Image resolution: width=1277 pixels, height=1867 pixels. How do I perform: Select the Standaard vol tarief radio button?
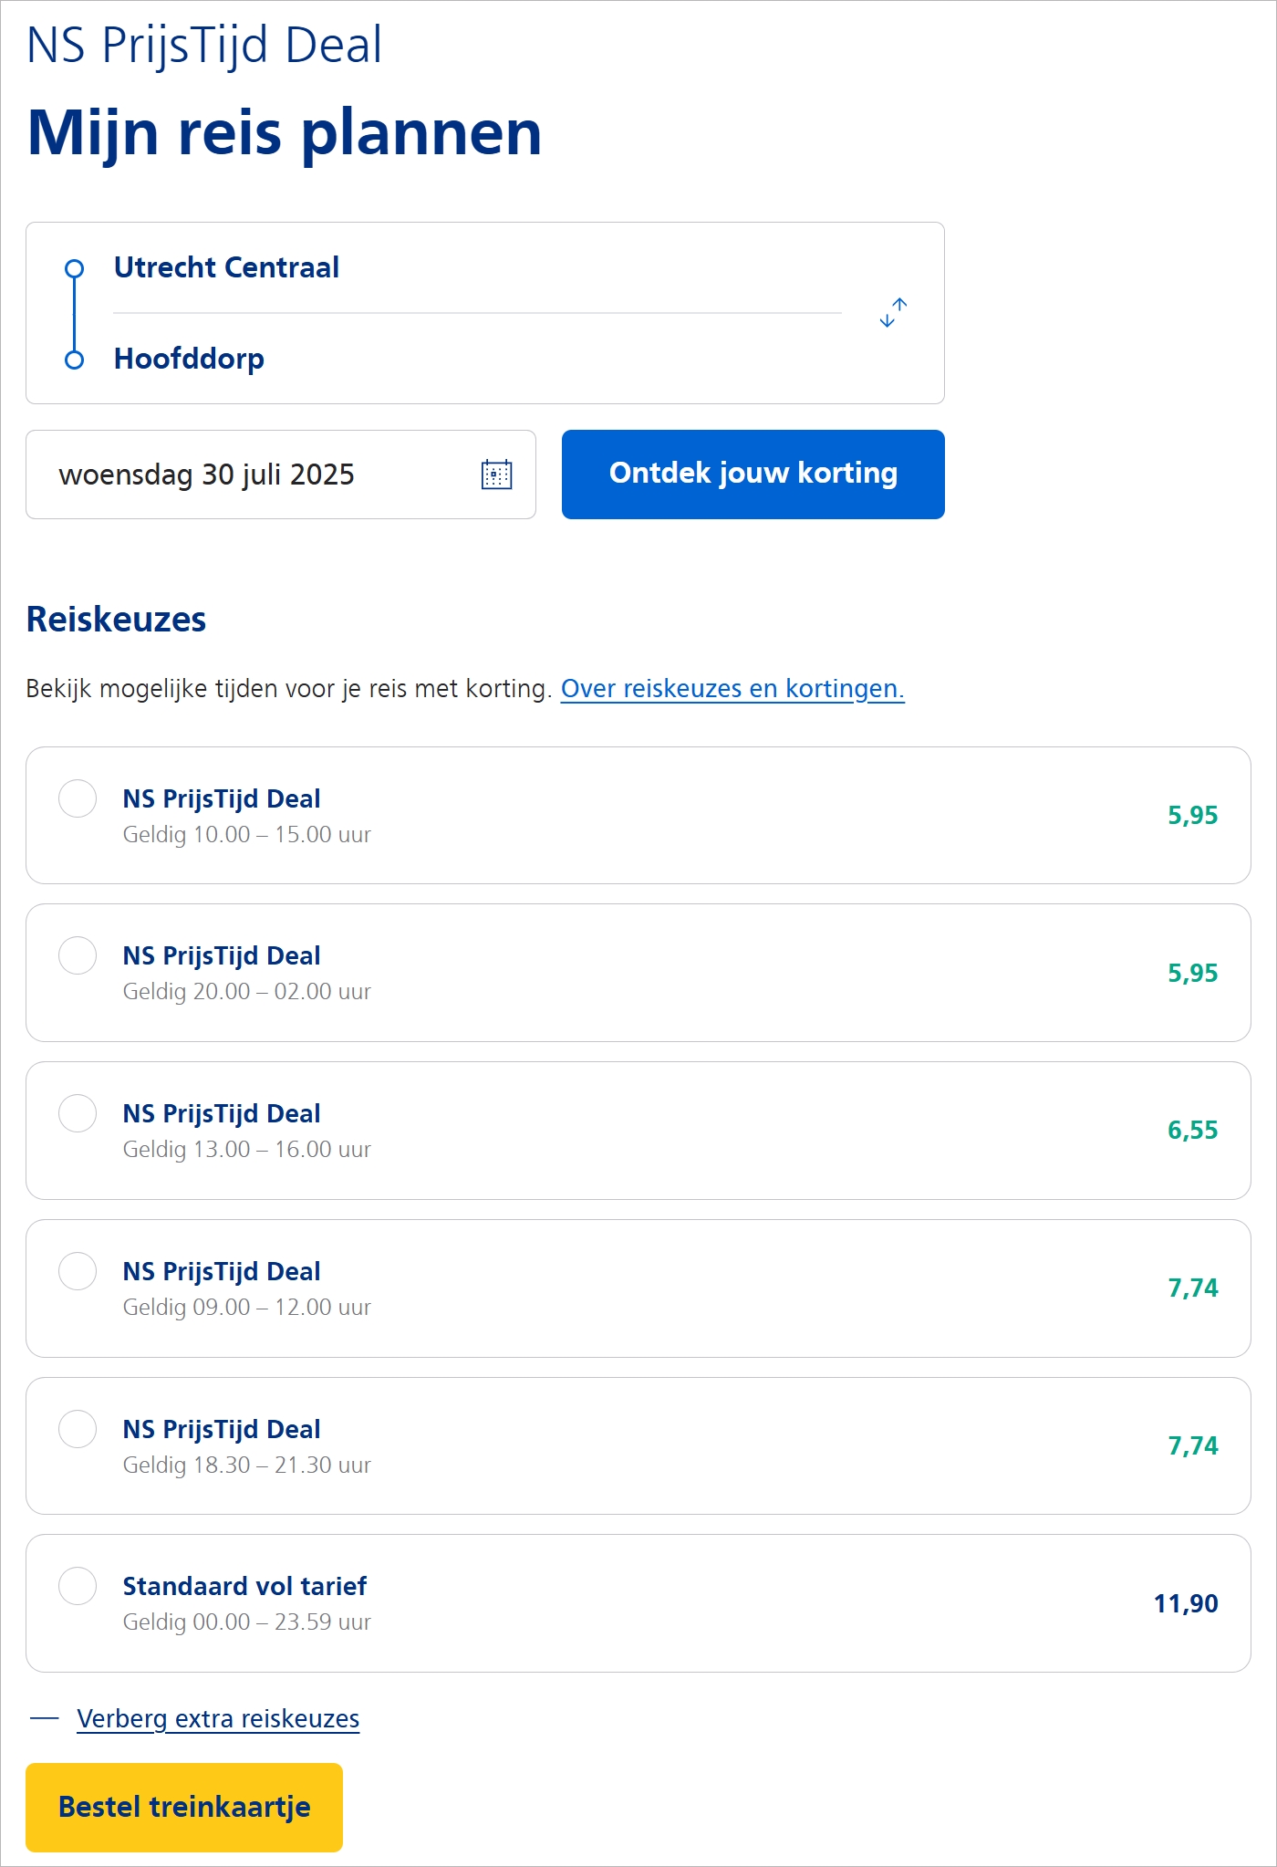(78, 1586)
